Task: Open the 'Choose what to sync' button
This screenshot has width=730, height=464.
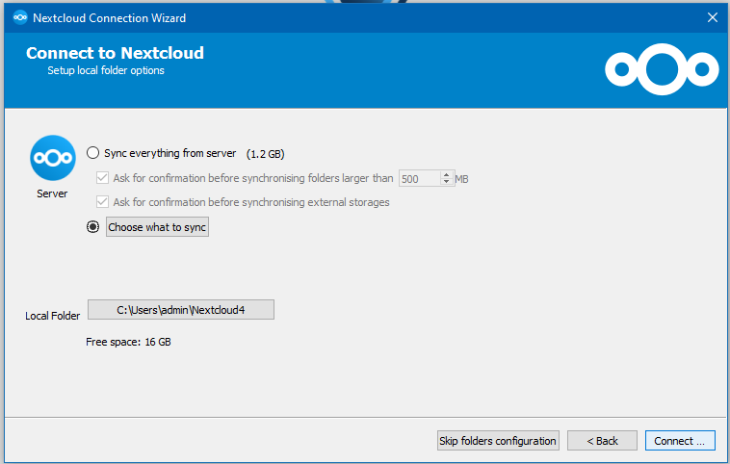Action: [x=157, y=227]
